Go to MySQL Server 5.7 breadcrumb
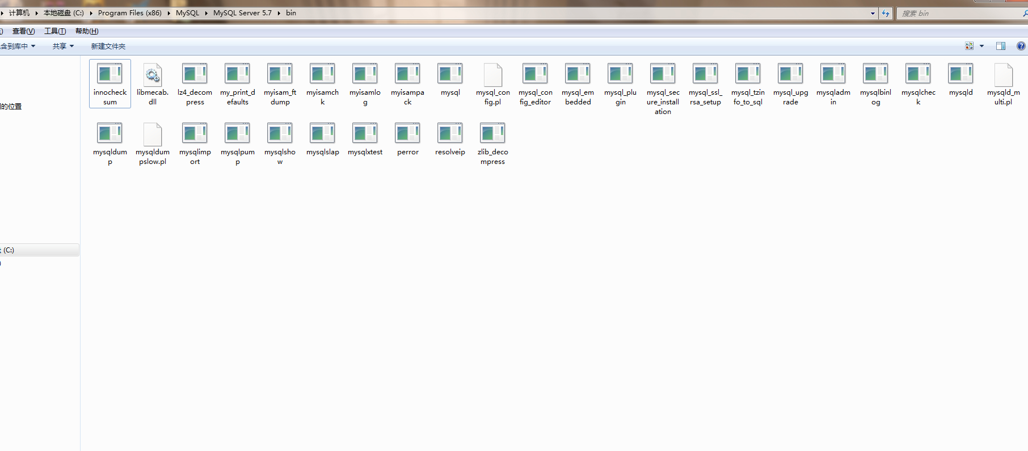Image resolution: width=1028 pixels, height=451 pixels. pyautogui.click(x=242, y=12)
